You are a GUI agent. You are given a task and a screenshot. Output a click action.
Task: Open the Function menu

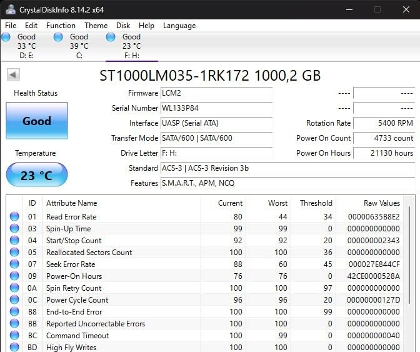point(61,26)
